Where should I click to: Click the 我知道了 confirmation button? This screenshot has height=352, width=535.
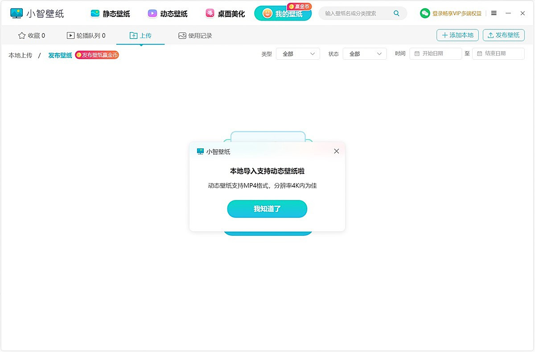(267, 209)
